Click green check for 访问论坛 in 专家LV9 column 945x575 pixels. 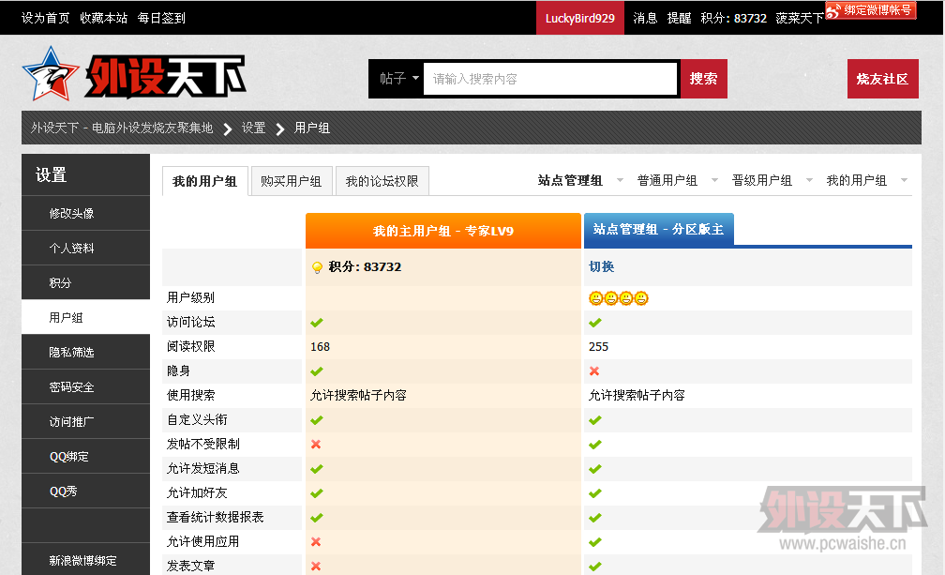point(317,323)
